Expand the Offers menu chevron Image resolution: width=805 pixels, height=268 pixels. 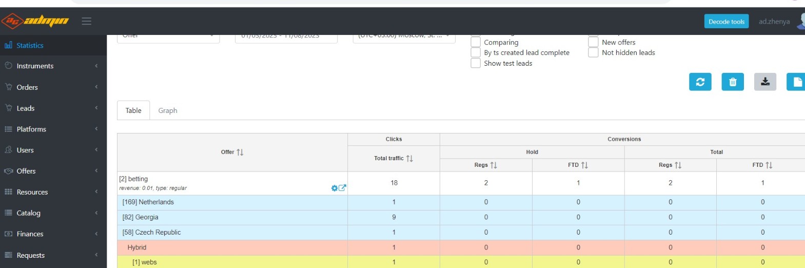pos(96,171)
